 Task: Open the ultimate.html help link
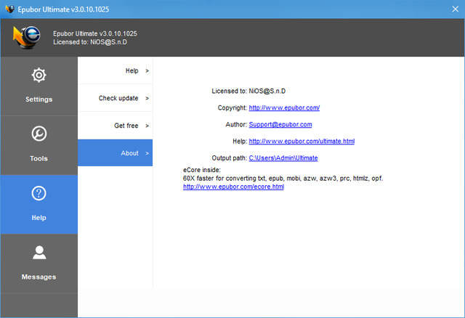click(302, 141)
